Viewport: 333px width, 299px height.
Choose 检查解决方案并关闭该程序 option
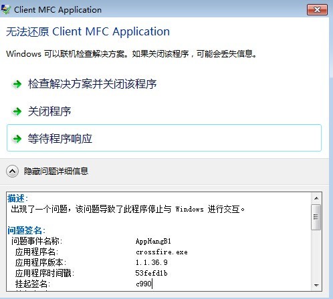[92, 84]
